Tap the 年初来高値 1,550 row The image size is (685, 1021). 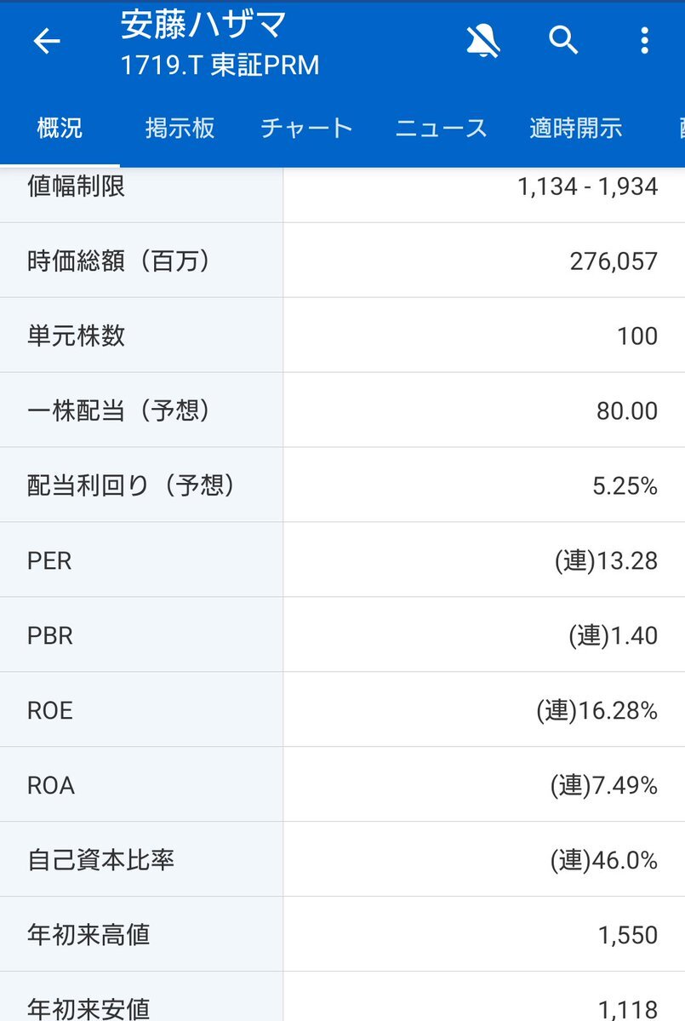pos(342,934)
